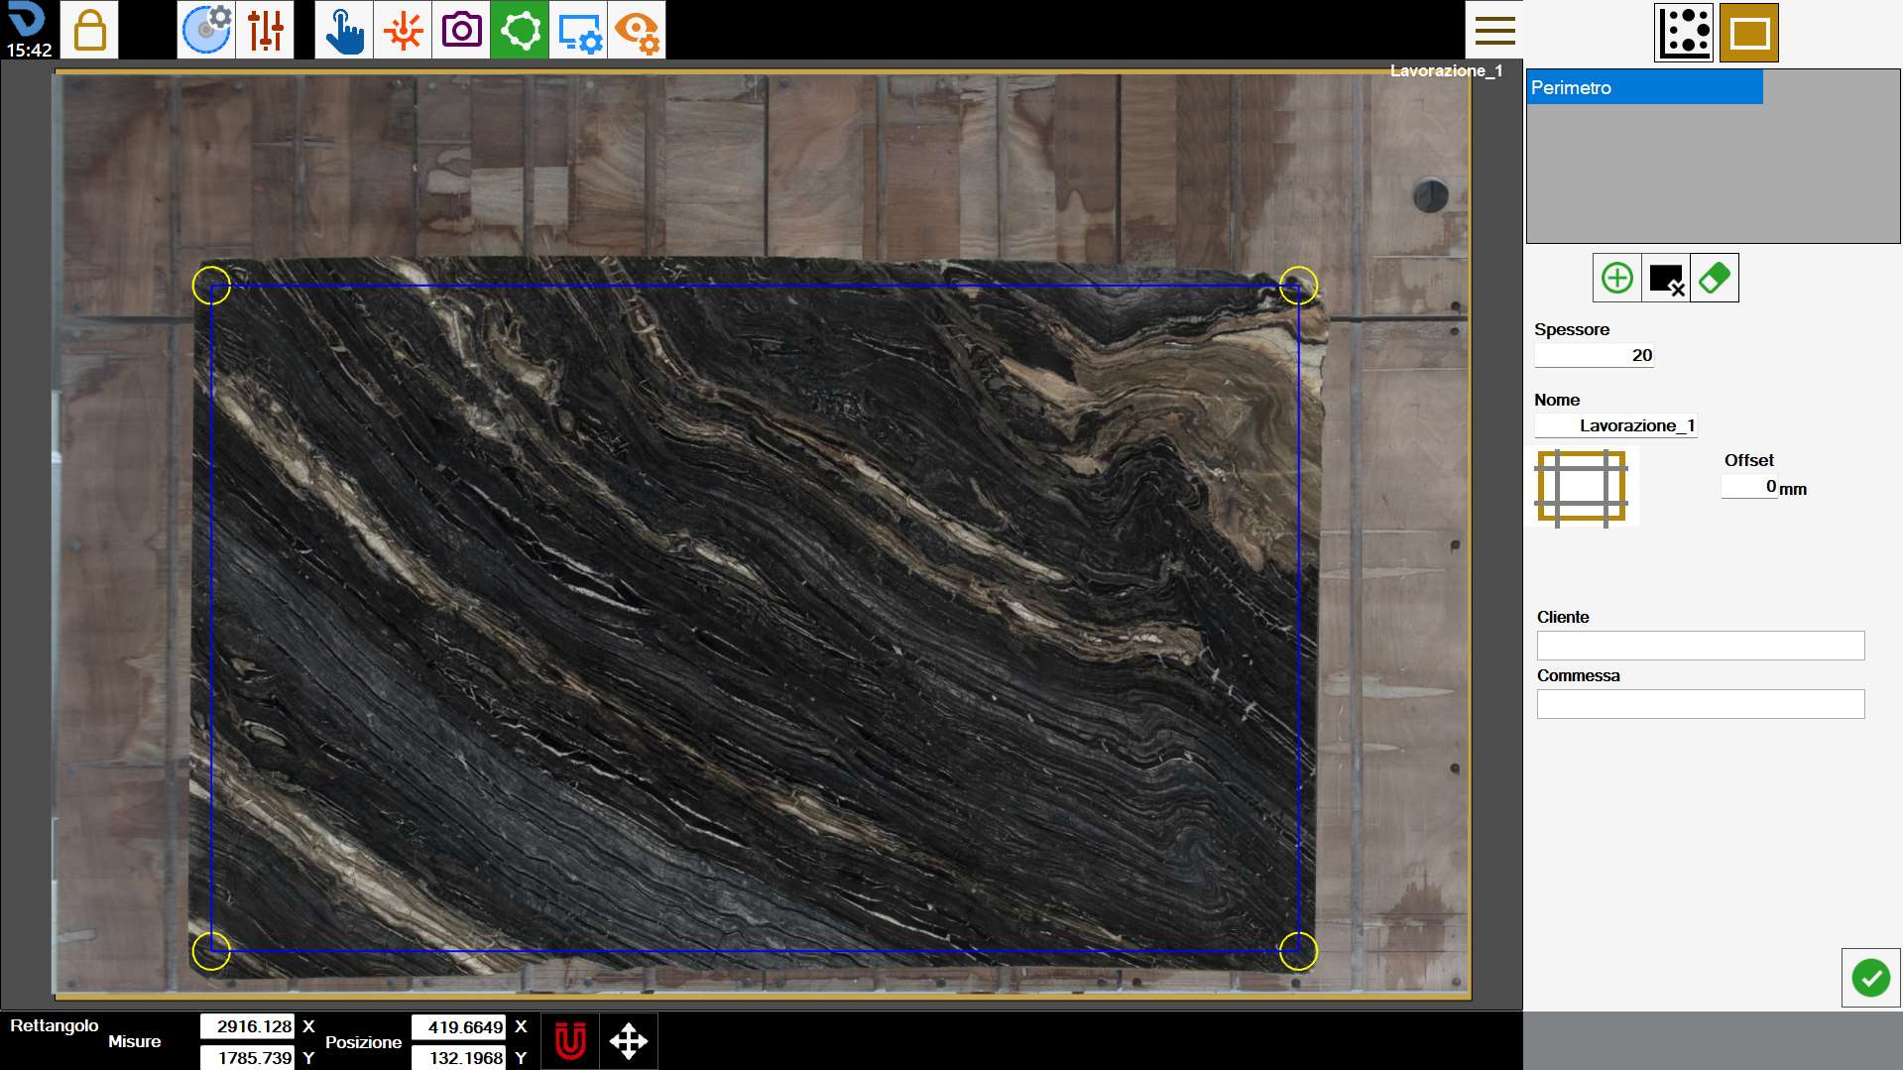This screenshot has height=1070, width=1903.
Task: Click the green eraser icon
Action: (1715, 278)
